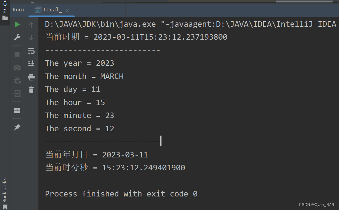This screenshot has height=210, width=339.
Task: Close the Local_ run tab
Action: click(x=67, y=10)
